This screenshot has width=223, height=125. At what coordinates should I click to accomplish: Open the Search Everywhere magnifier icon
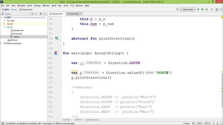click(x=221, y=9)
